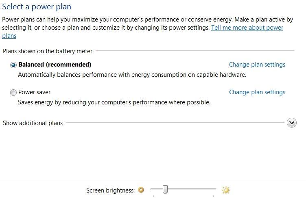Click the Plans shown on the battery meter header
The image size is (306, 199).
click(48, 51)
